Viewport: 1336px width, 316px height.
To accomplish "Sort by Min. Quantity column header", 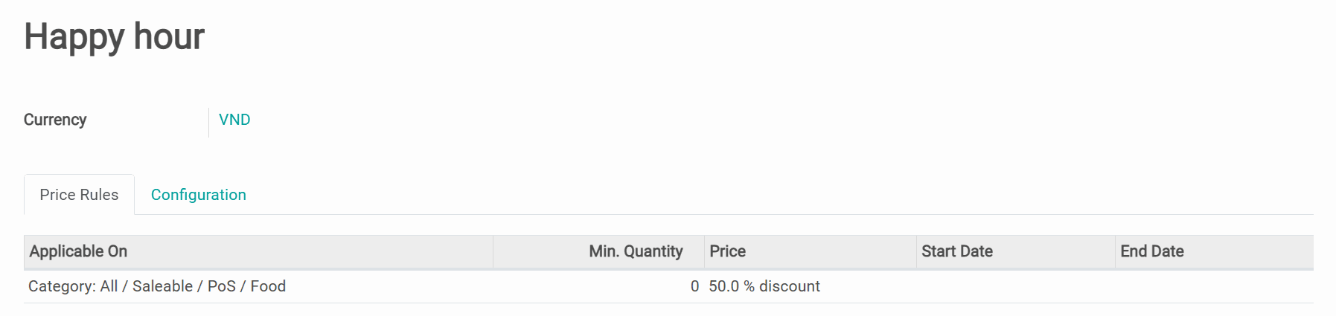I will pos(635,251).
